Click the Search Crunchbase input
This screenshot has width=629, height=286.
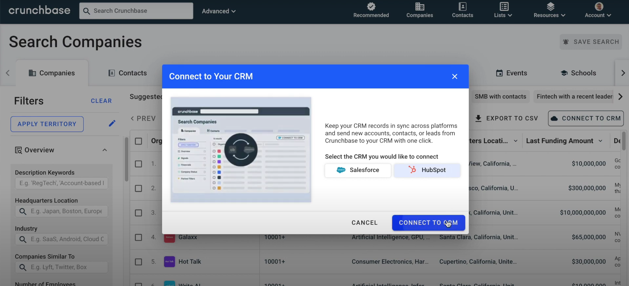[136, 11]
